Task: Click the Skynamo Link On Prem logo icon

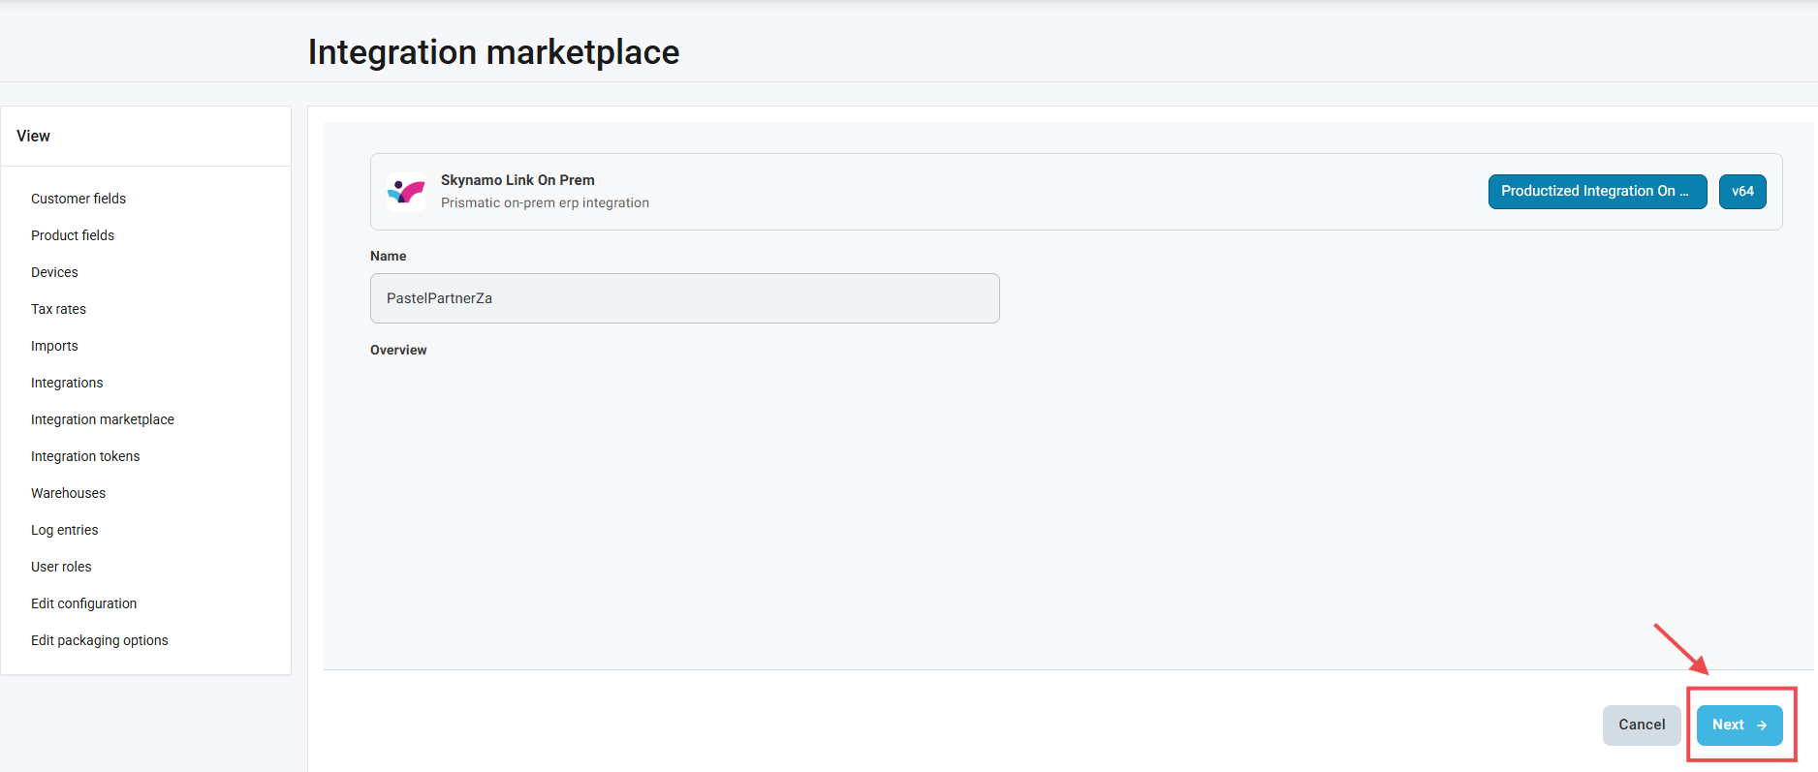Action: pos(405,192)
